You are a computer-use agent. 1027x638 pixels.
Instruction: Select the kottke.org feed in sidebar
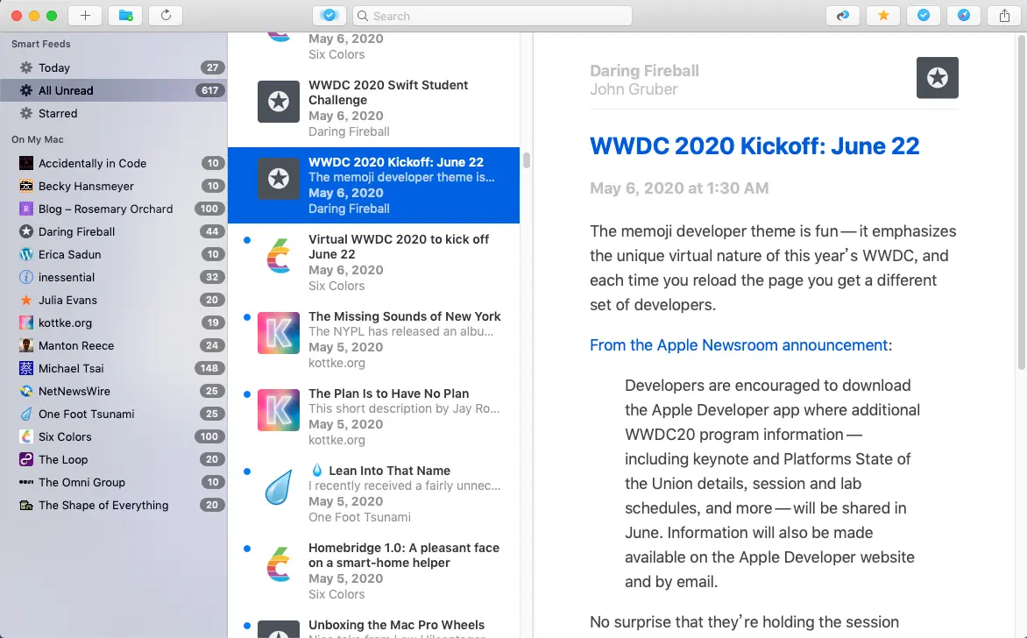click(114, 323)
